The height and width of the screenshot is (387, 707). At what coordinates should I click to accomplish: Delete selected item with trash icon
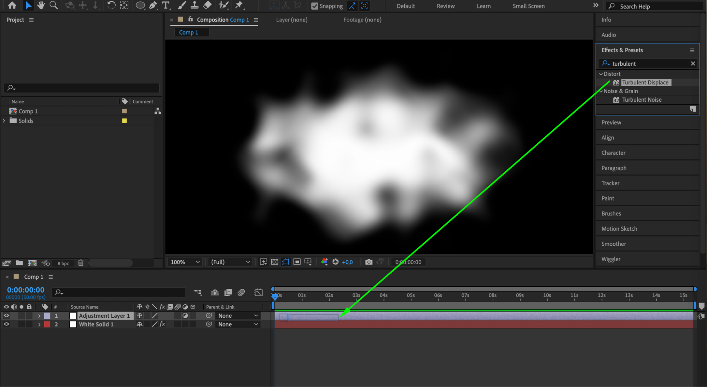[81, 263]
